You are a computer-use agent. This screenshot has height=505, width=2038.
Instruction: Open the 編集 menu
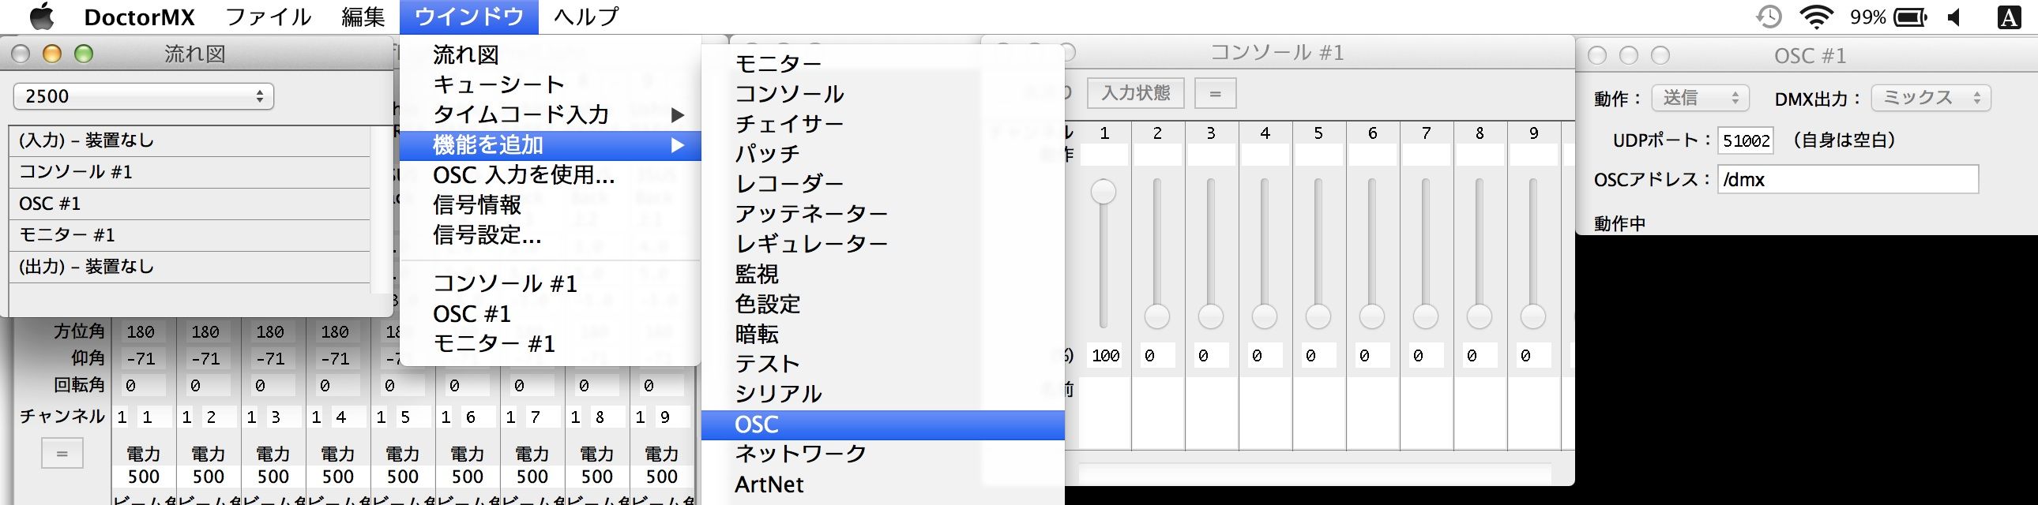point(363,17)
